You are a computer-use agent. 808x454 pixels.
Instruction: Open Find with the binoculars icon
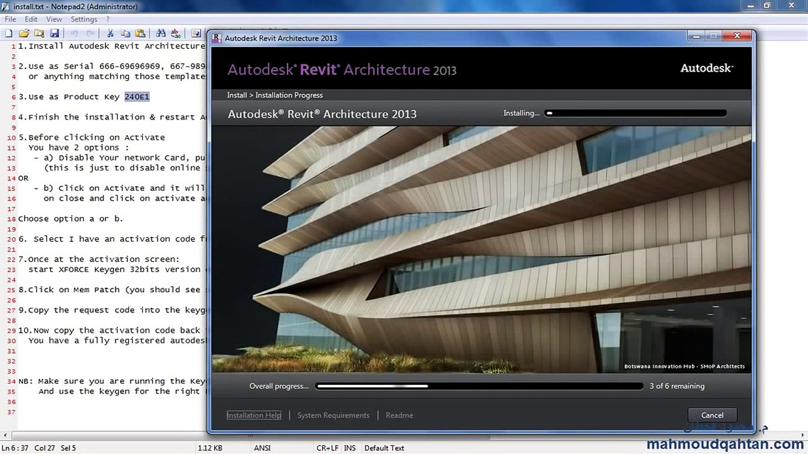[160, 33]
